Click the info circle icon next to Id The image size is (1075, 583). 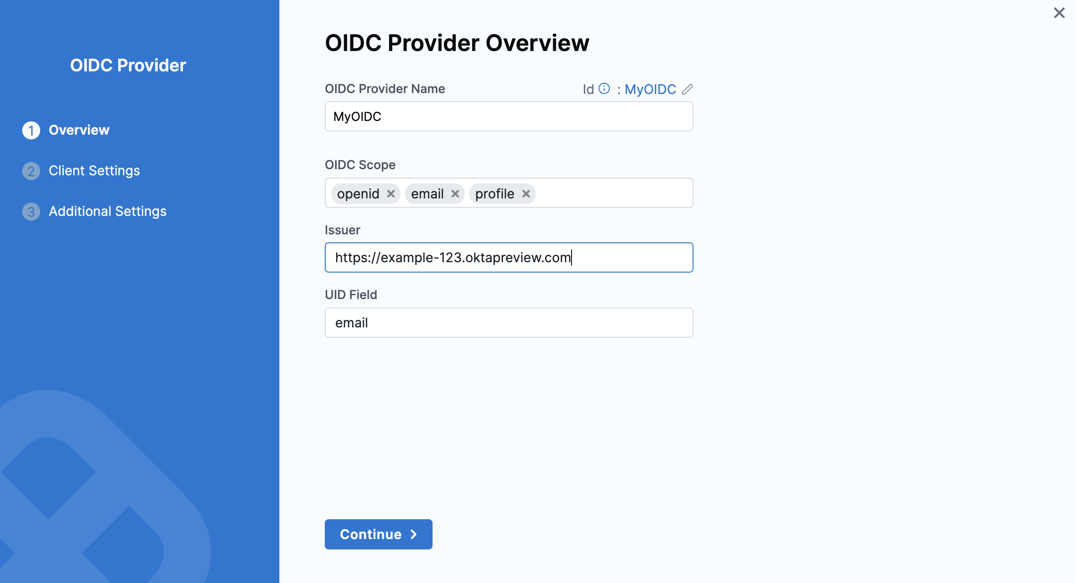coord(604,89)
